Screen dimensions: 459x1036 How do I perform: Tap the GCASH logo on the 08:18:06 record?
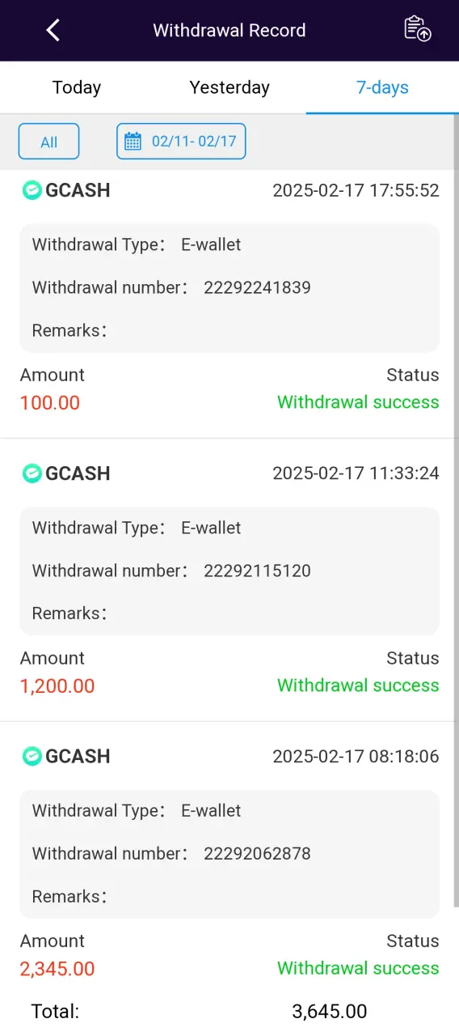(32, 756)
